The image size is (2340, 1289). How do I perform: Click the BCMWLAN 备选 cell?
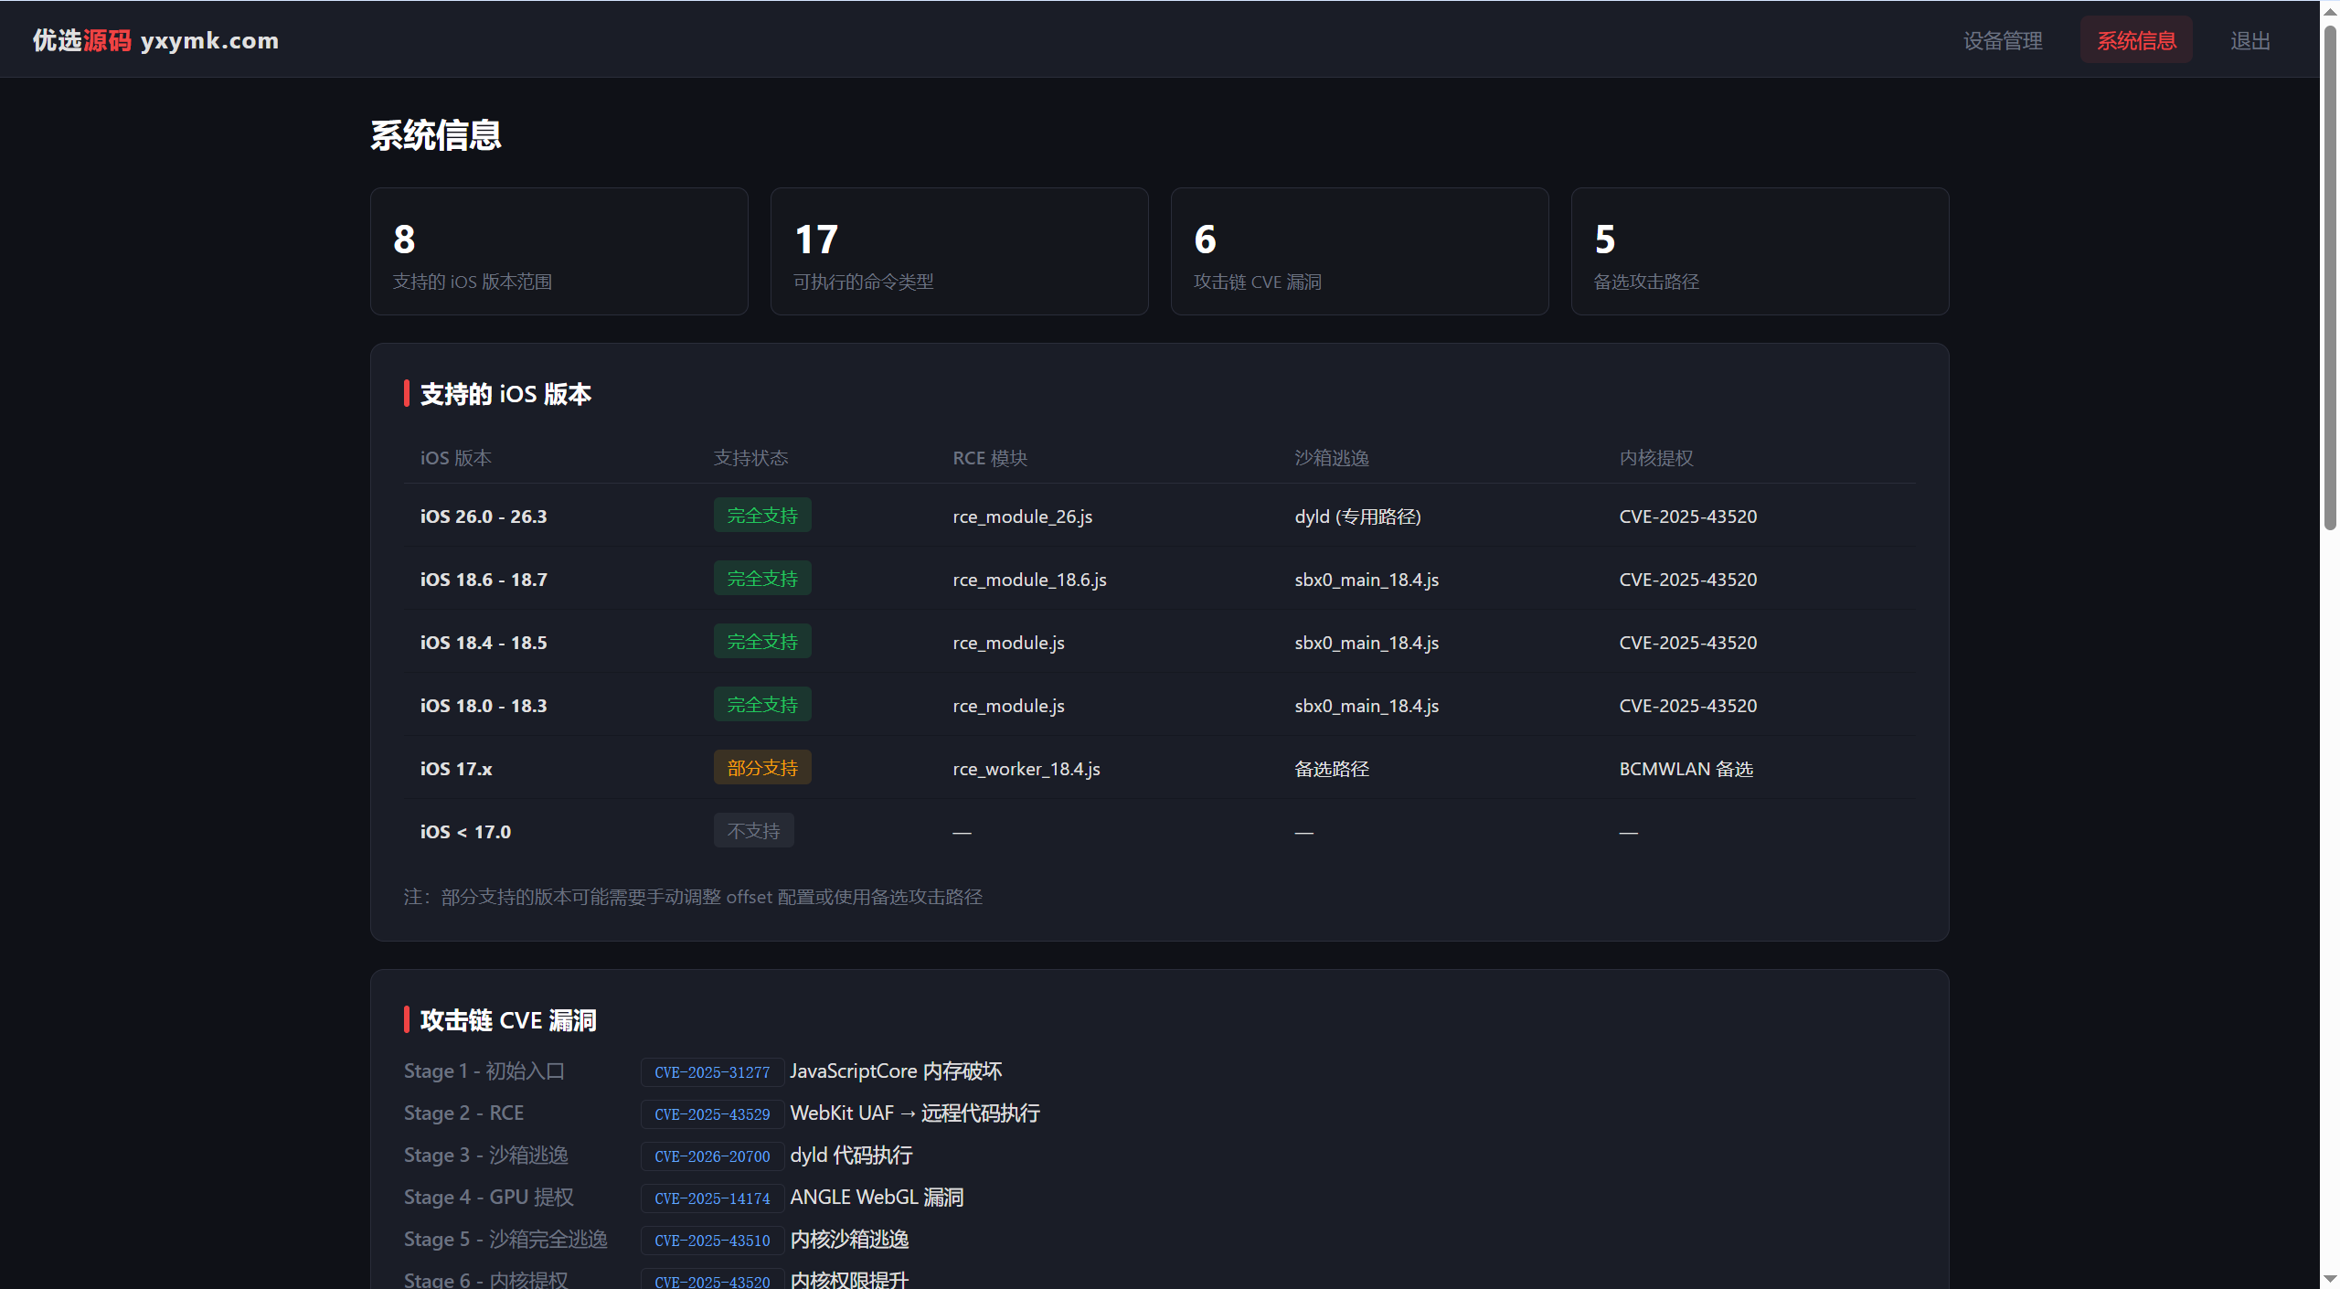pyautogui.click(x=1686, y=769)
